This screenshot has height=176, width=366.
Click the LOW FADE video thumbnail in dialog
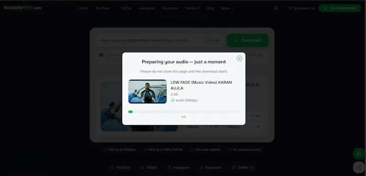[147, 91]
